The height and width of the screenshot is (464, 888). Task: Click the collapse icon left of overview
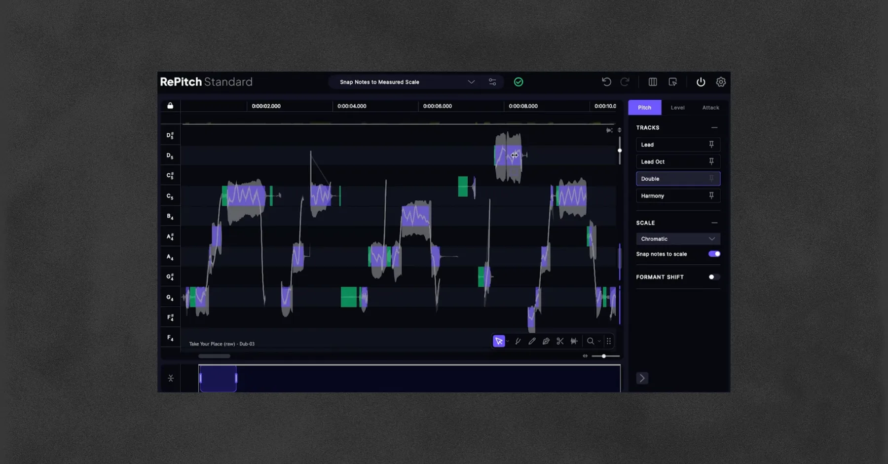click(171, 378)
